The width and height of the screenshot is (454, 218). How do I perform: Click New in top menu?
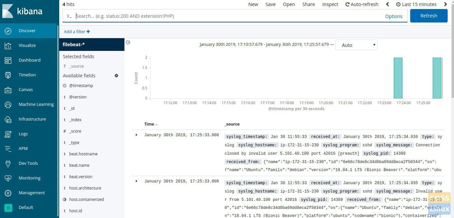[x=253, y=4]
